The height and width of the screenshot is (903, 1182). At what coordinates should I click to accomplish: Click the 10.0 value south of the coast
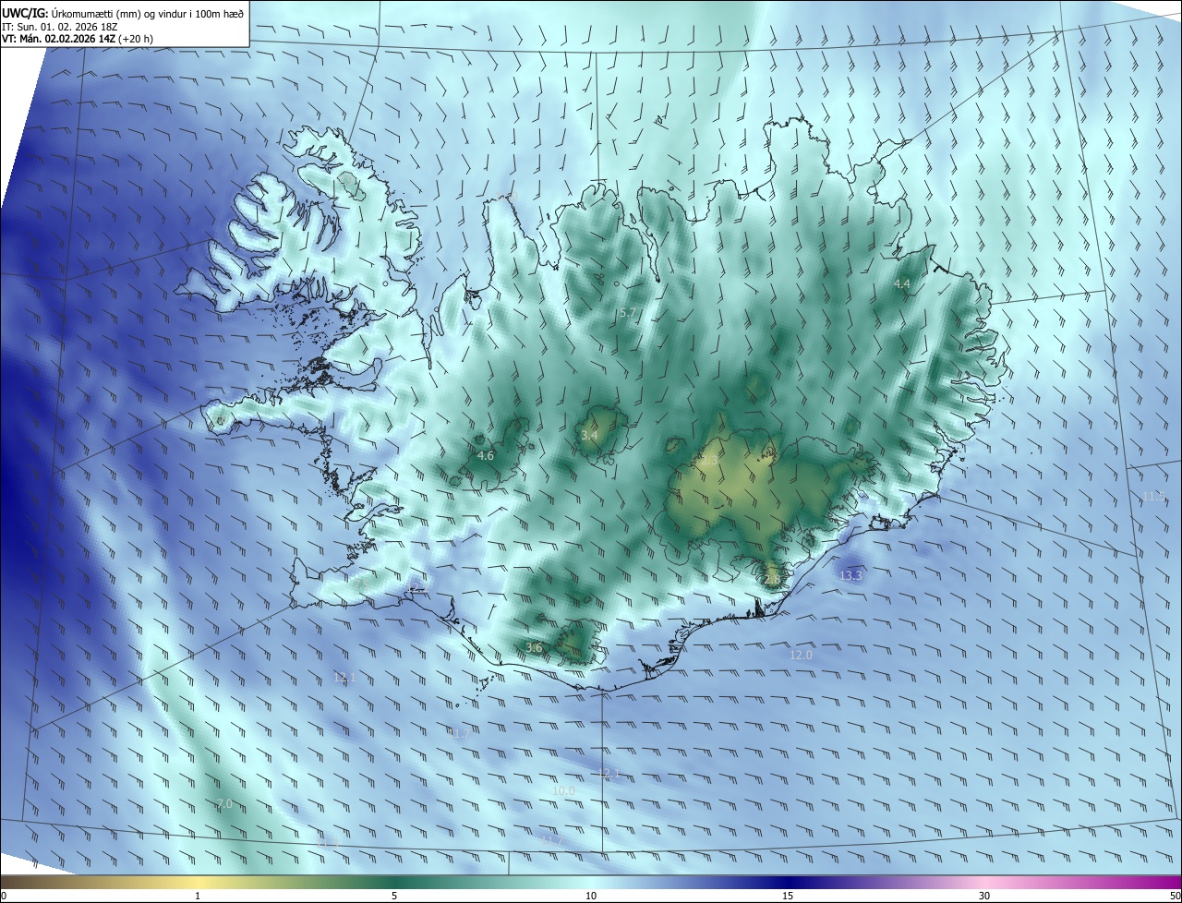pos(563,791)
